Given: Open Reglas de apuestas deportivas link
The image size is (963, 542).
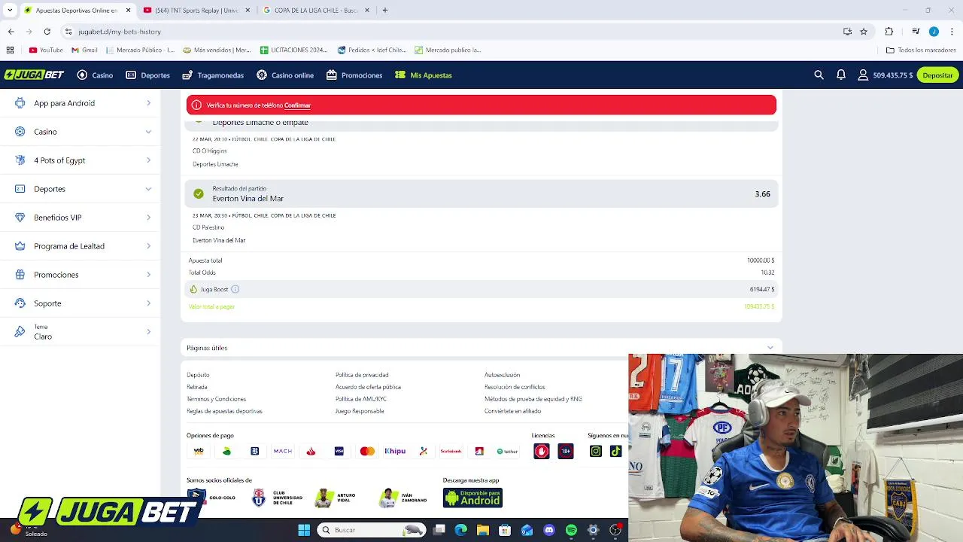Looking at the screenshot, I should [224, 411].
